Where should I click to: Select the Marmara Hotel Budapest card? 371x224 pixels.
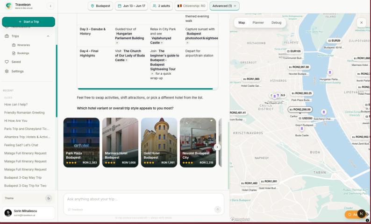(x=120, y=142)
